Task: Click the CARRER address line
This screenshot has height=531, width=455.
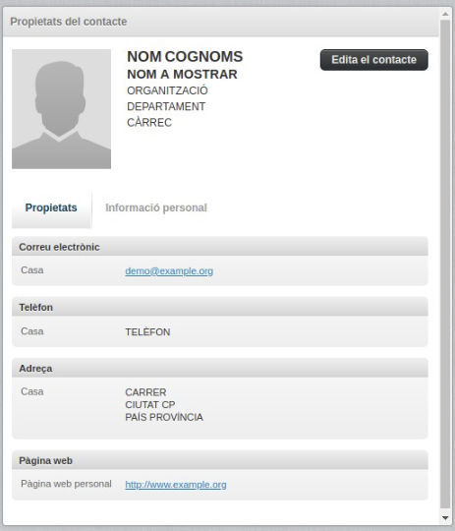Action: (x=145, y=392)
